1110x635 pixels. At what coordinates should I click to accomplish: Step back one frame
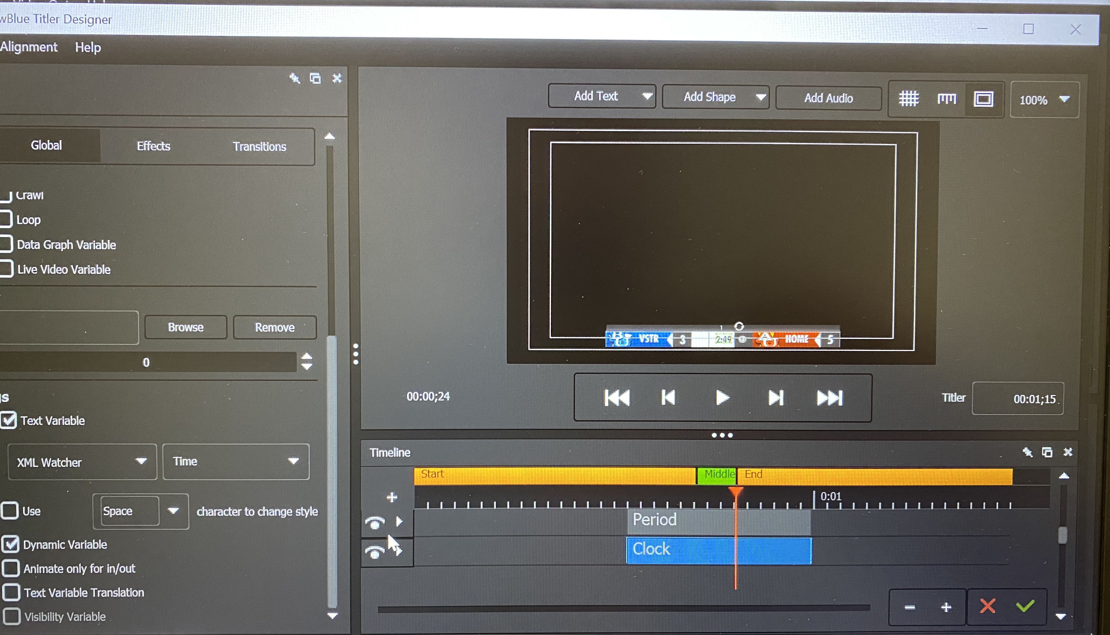pos(668,398)
